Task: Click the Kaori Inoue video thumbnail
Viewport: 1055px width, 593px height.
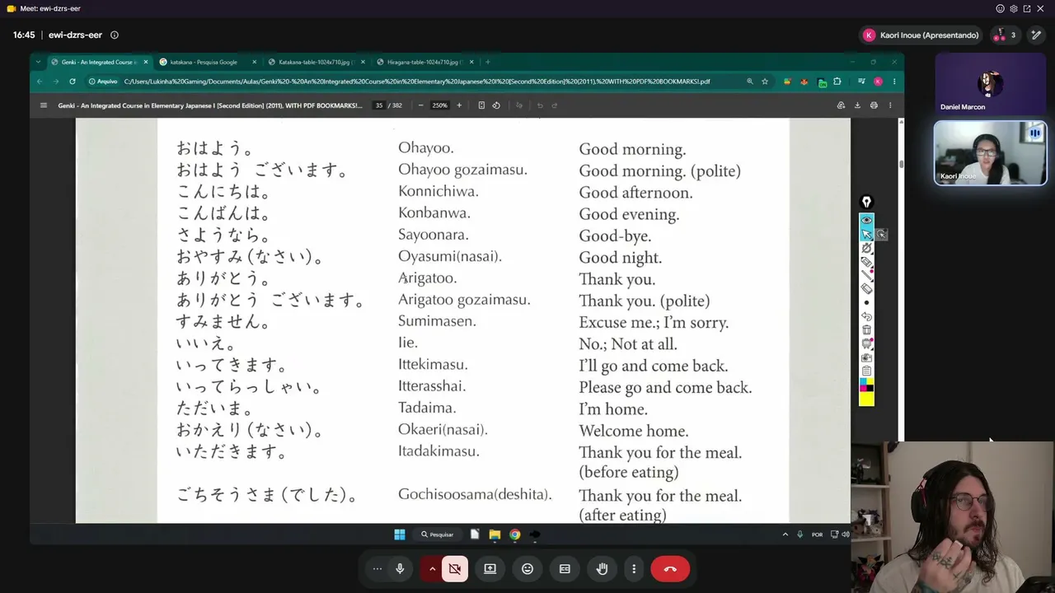Action: [990, 153]
